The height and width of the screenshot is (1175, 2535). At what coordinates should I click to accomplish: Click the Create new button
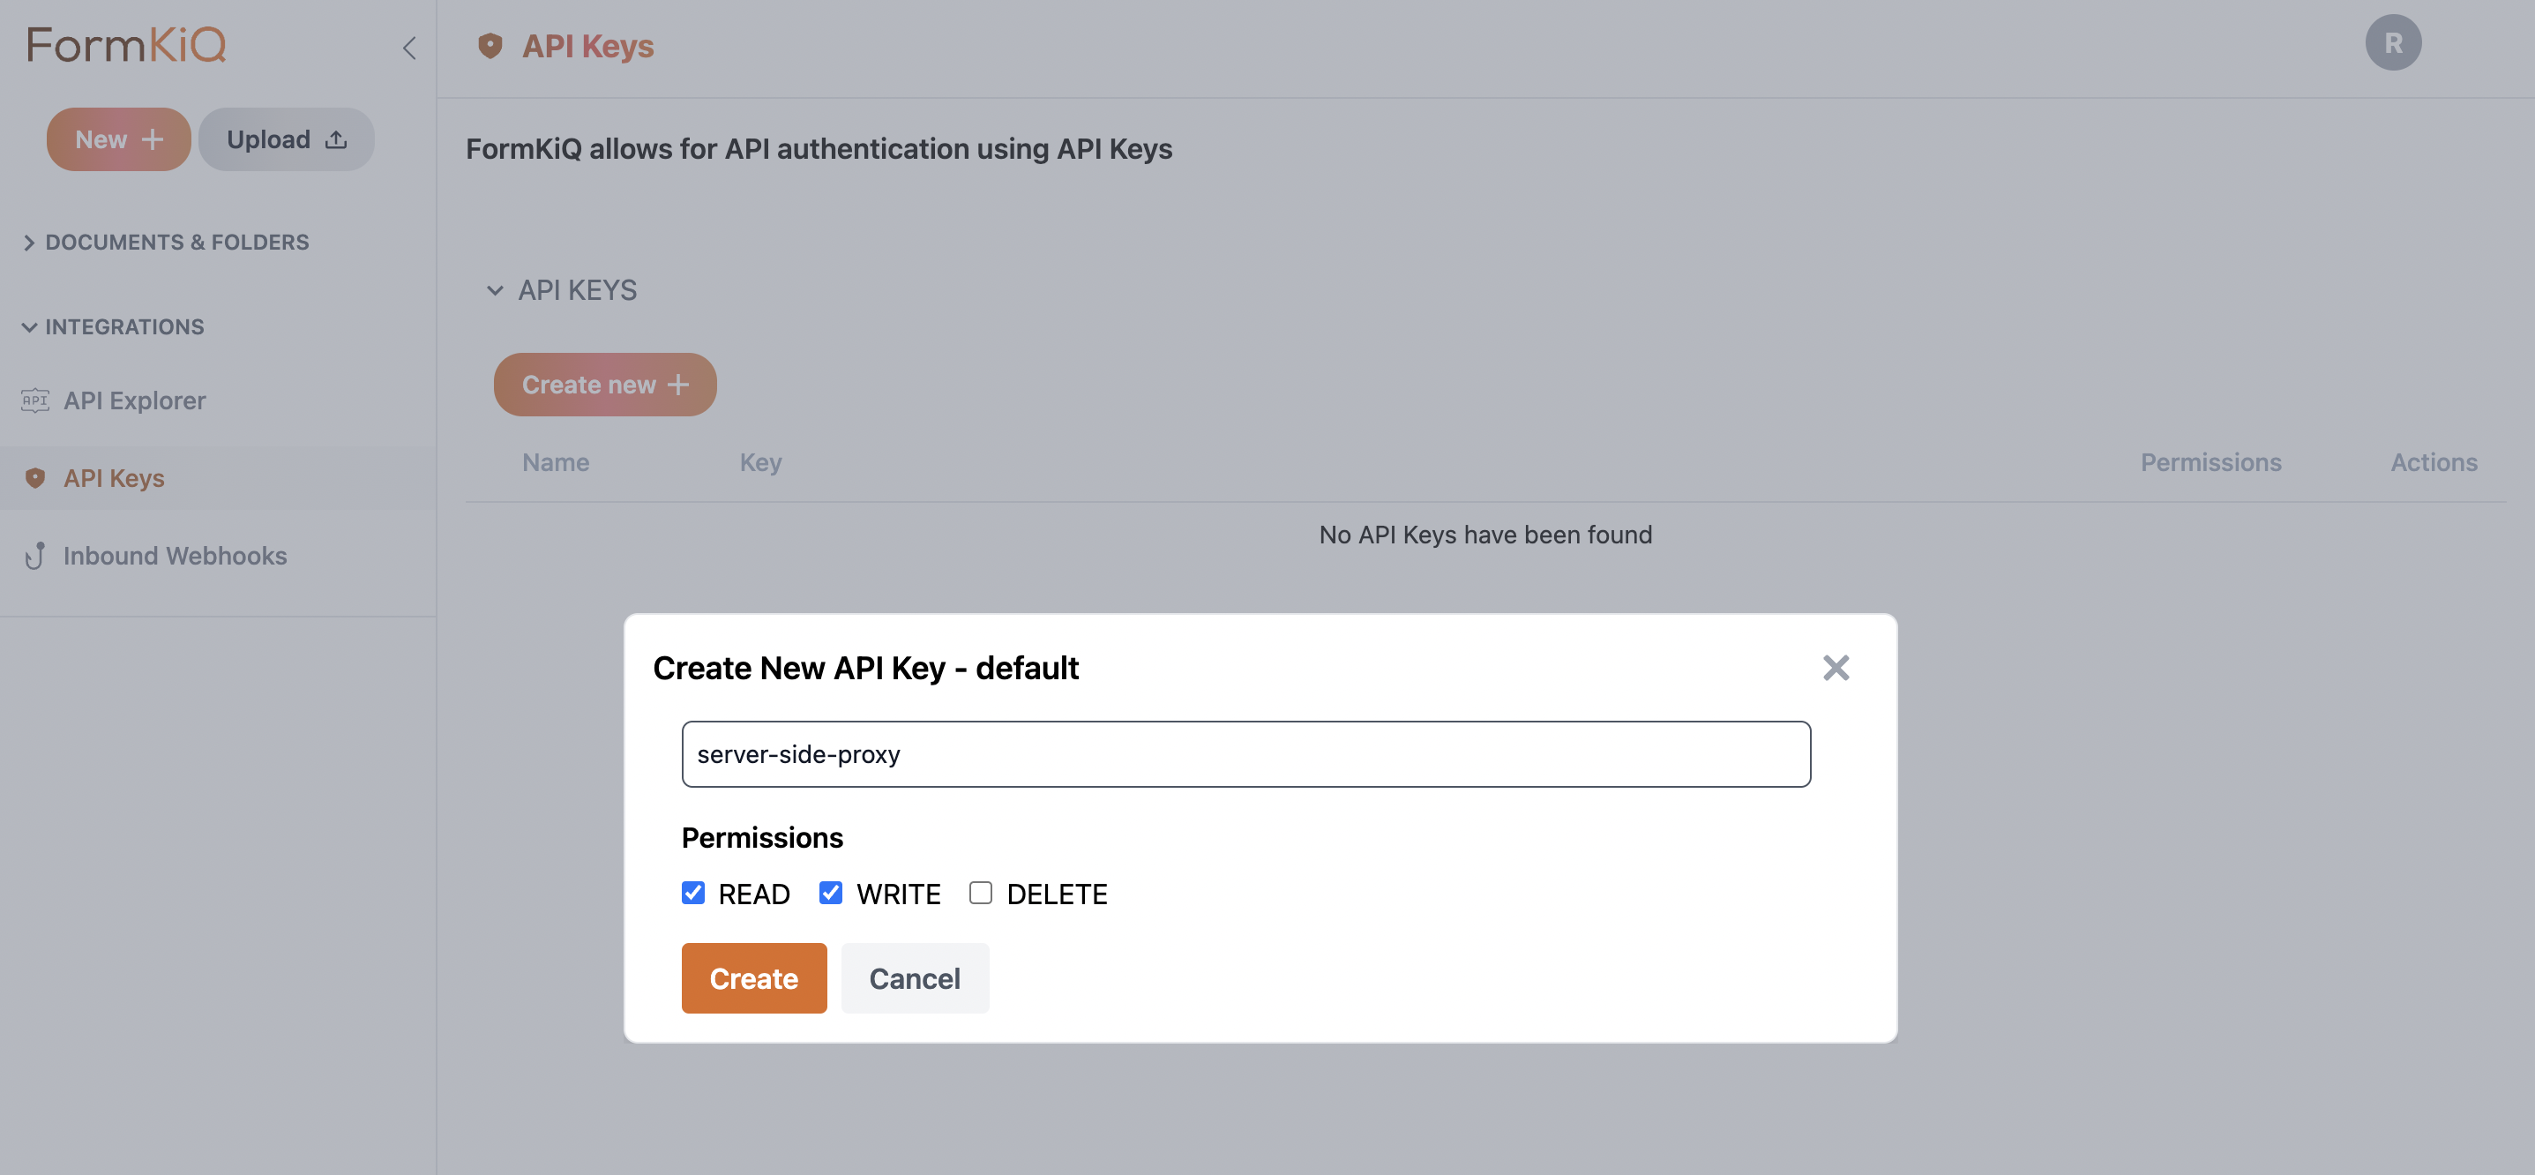(x=605, y=385)
